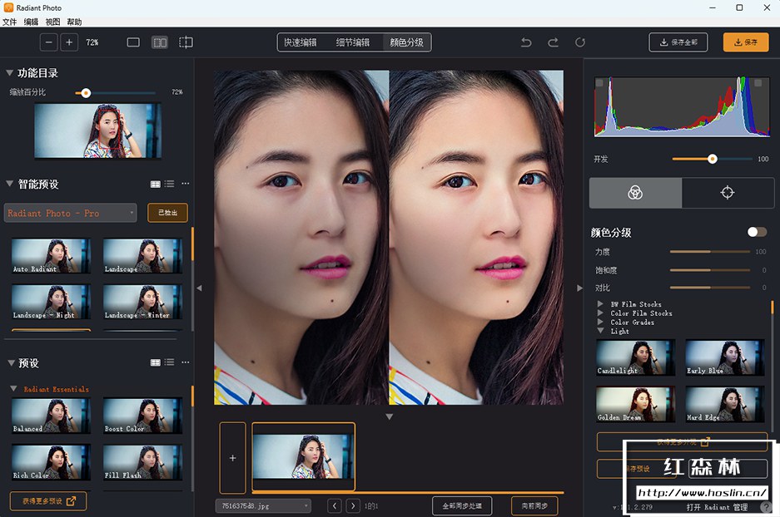Click 获得更多预设 button

[x=48, y=501]
